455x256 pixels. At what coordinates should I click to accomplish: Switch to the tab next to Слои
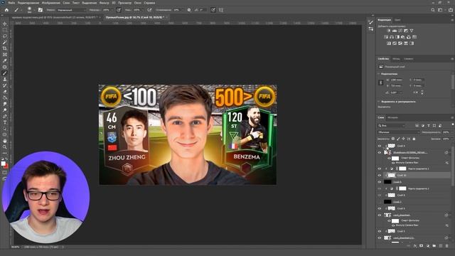click(x=392, y=117)
